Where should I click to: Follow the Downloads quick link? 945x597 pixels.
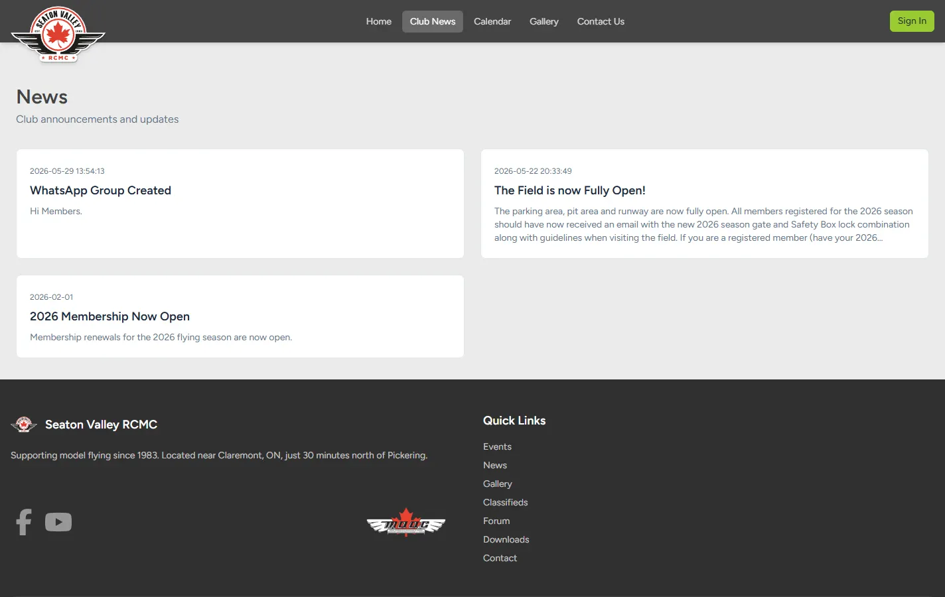point(506,539)
